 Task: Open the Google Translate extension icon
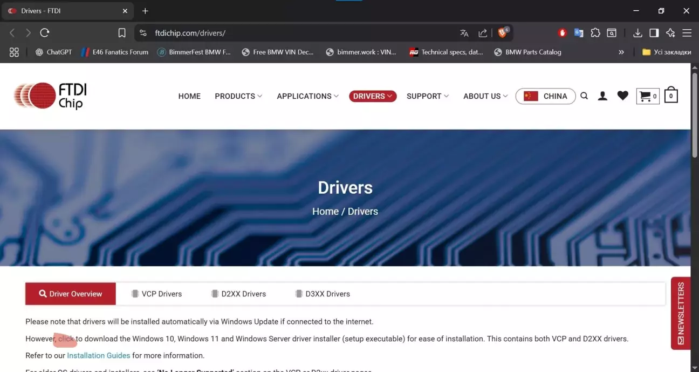tap(579, 33)
